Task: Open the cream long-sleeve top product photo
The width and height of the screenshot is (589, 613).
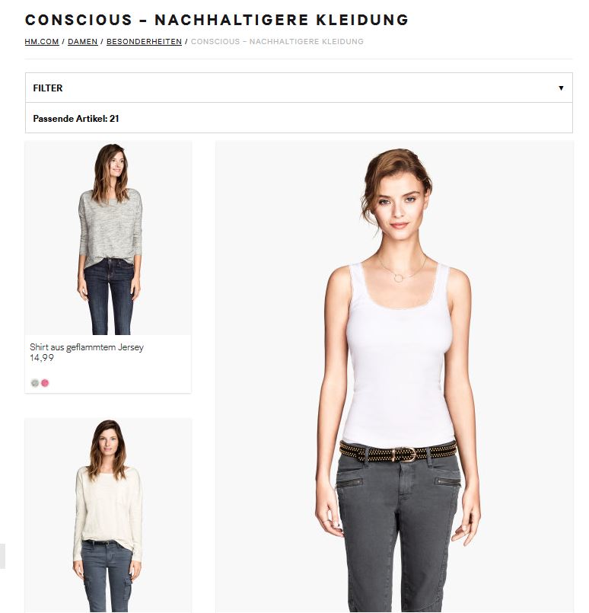Action: (108, 516)
